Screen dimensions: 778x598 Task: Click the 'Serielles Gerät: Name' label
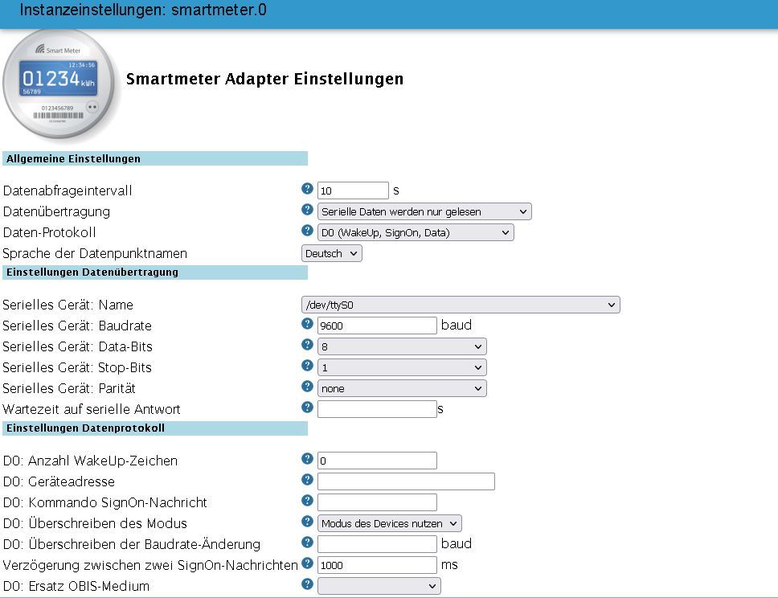(x=68, y=305)
